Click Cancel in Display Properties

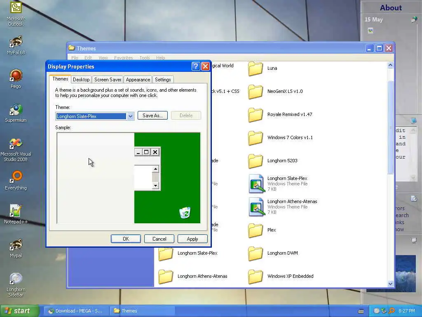tap(159, 239)
